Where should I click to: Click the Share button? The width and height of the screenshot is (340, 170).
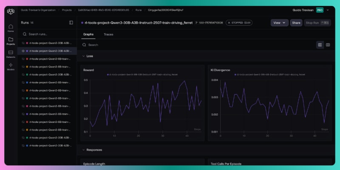(296, 23)
